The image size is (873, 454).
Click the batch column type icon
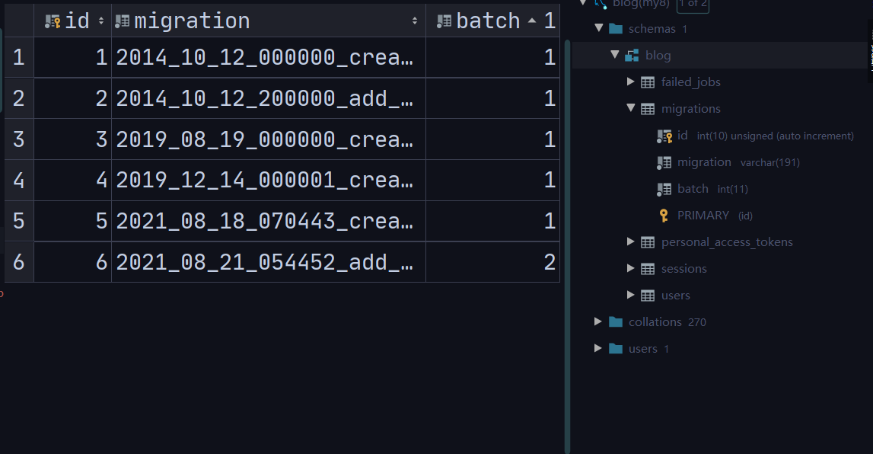[x=444, y=22]
